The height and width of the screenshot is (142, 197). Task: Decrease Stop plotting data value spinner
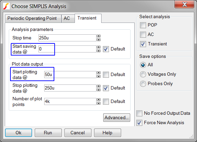pos(99,90)
